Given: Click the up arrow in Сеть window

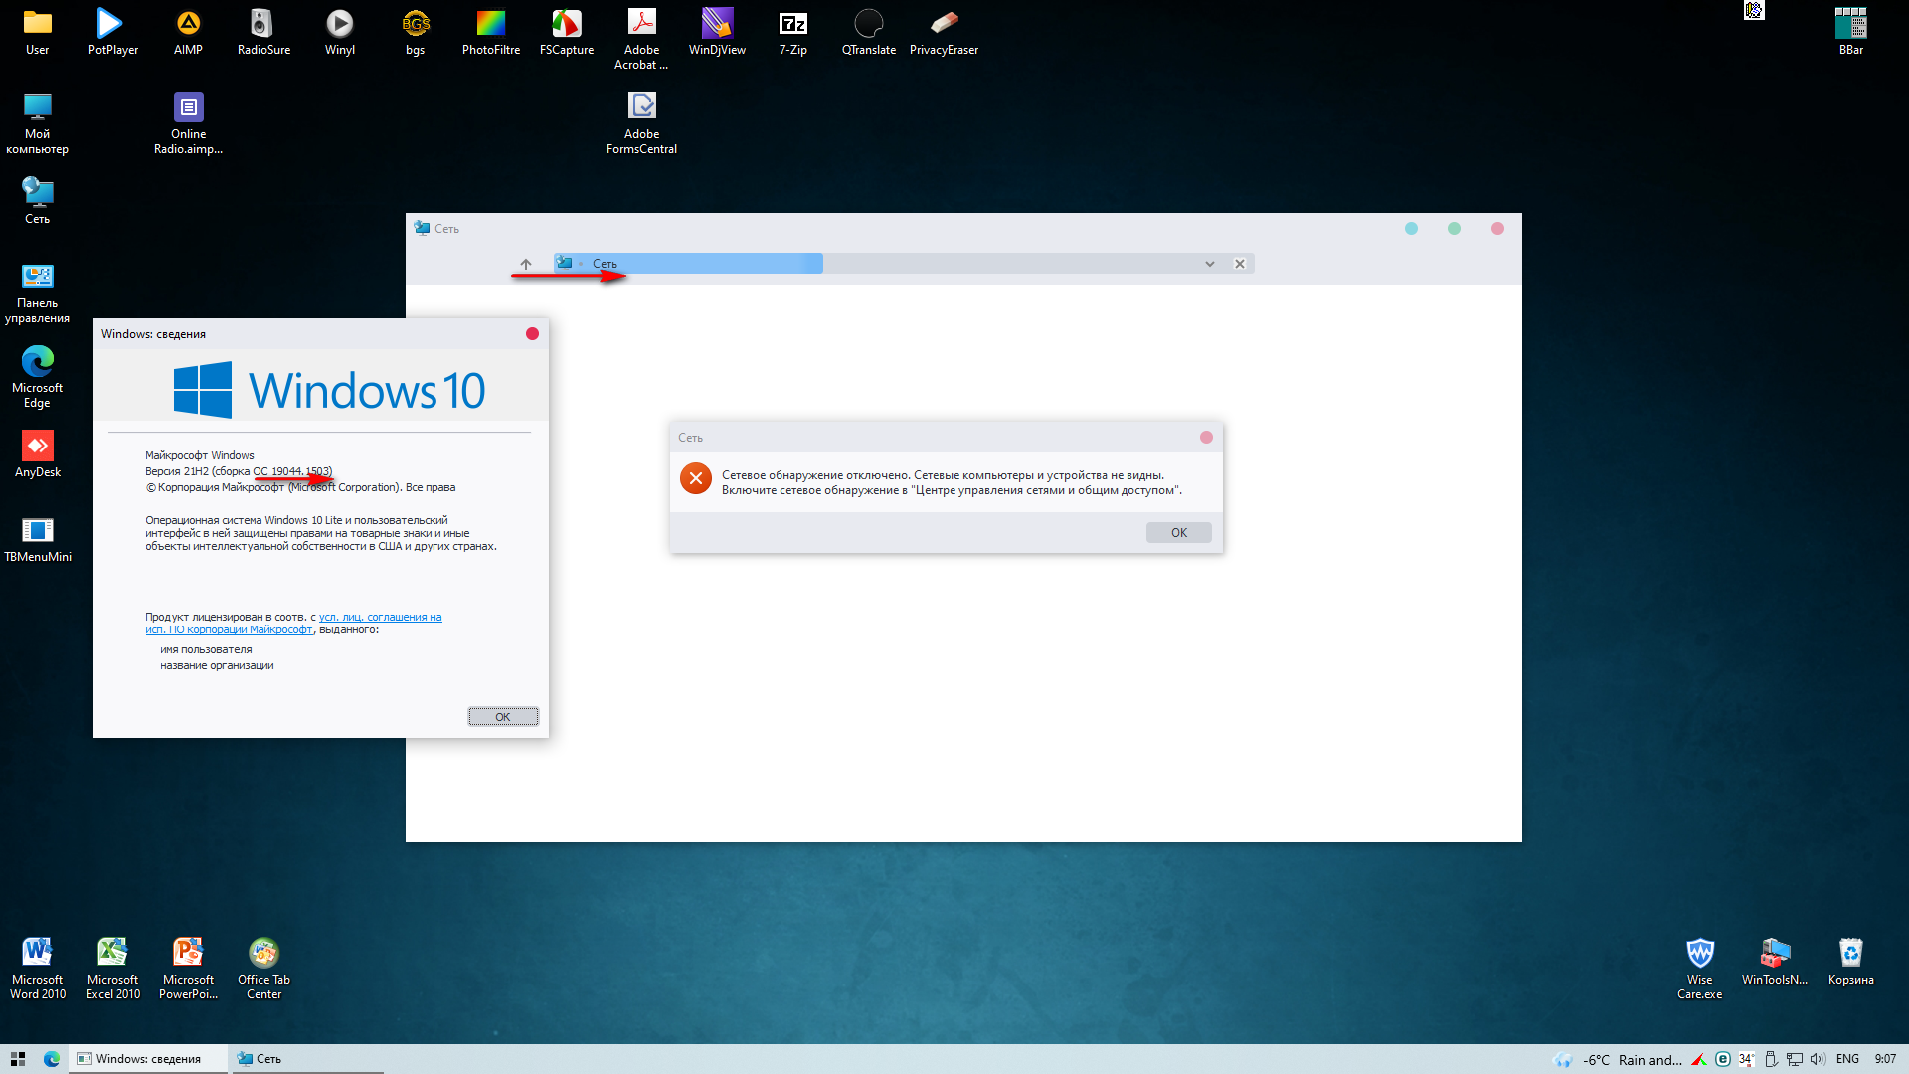Looking at the screenshot, I should [526, 265].
